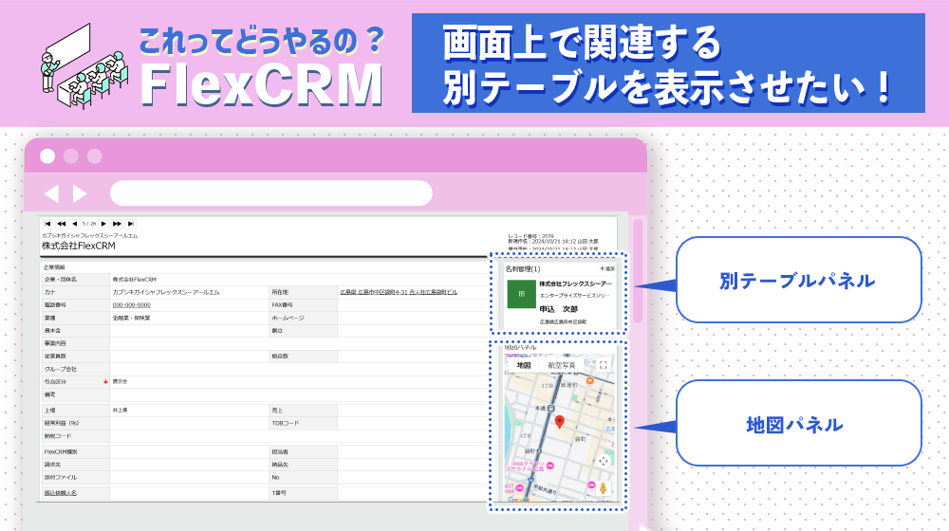Open the phone number link 000-000-0000
The width and height of the screenshot is (949, 531).
click(131, 305)
